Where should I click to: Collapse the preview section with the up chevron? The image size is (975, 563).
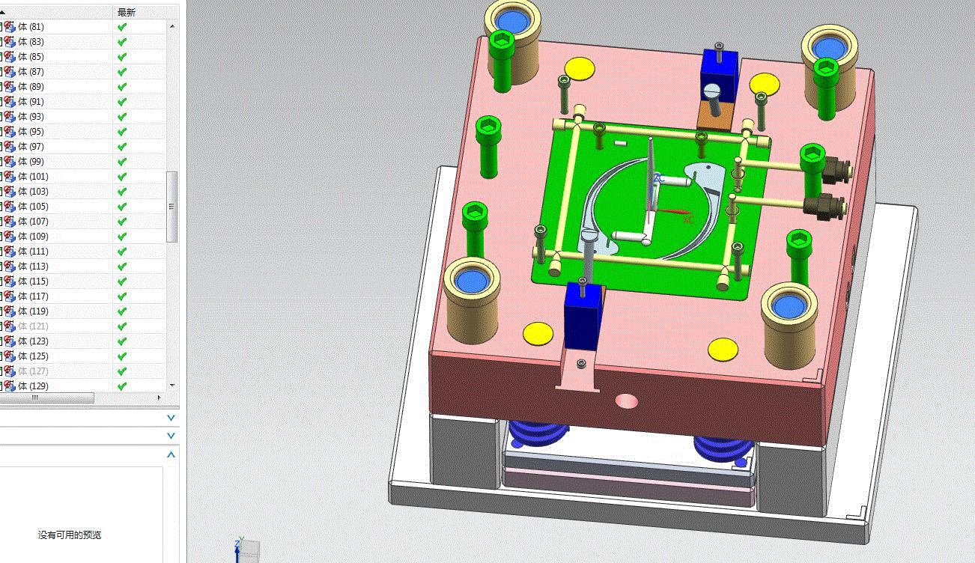(171, 454)
